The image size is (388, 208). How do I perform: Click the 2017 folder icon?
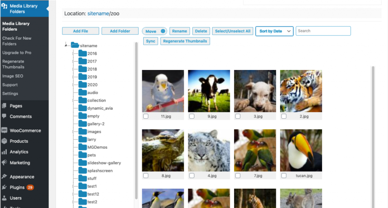coord(83,61)
